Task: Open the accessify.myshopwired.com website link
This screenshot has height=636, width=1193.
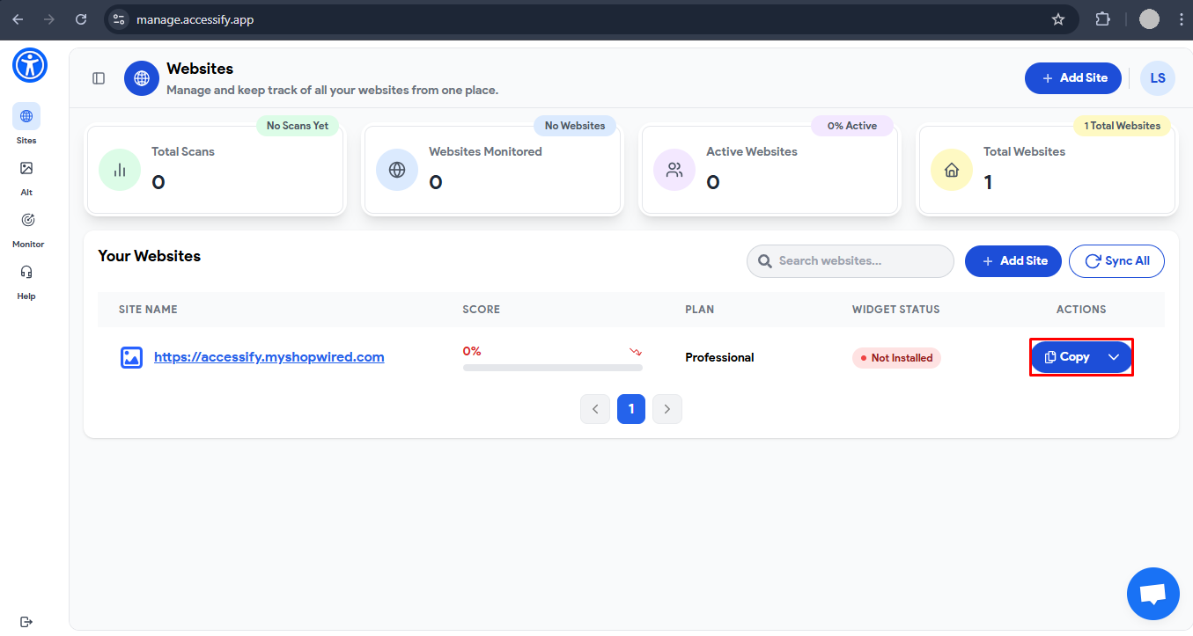Action: 269,356
